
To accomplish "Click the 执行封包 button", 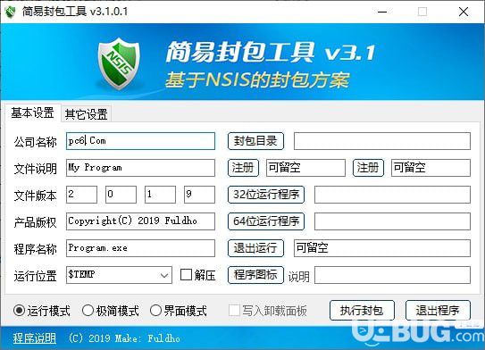I will coord(362,310).
